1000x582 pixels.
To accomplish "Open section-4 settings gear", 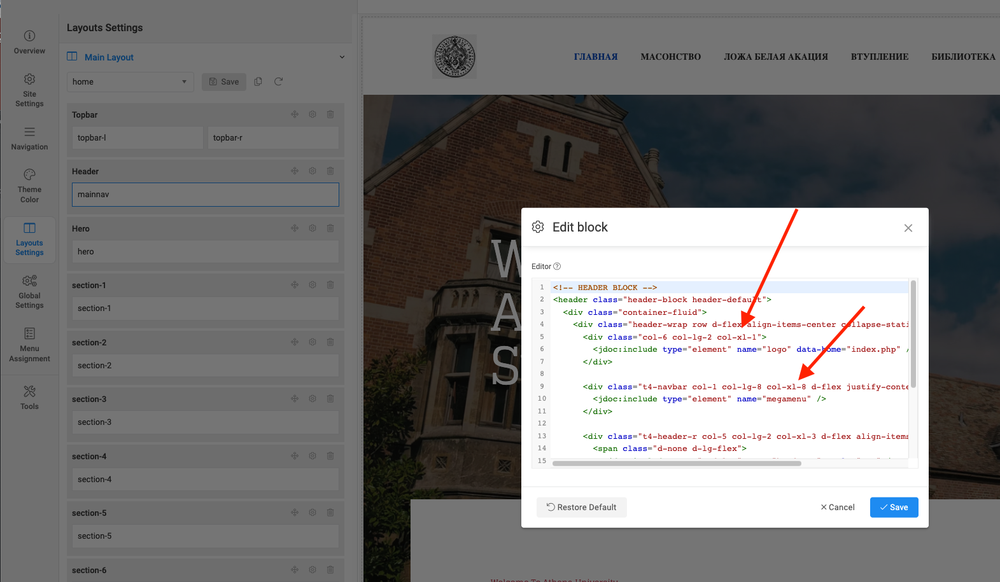I will tap(313, 456).
